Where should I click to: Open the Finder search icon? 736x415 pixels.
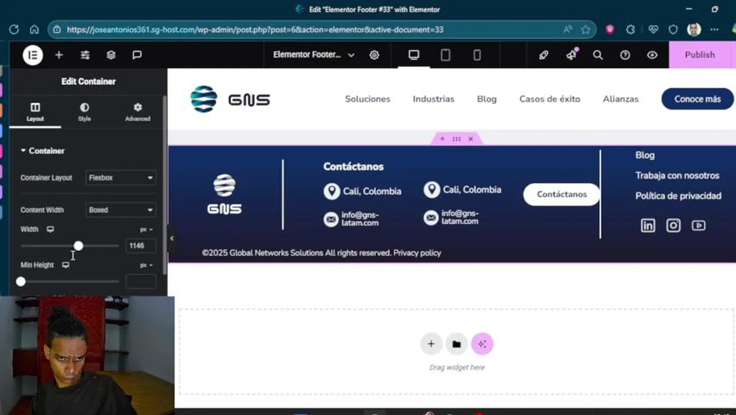click(x=598, y=55)
